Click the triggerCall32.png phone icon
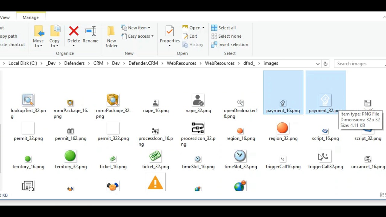386x217 pixels. click(x=325, y=156)
